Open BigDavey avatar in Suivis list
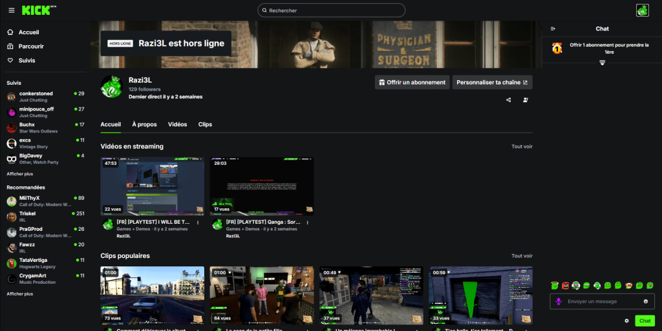This screenshot has height=331, width=662. [12, 159]
